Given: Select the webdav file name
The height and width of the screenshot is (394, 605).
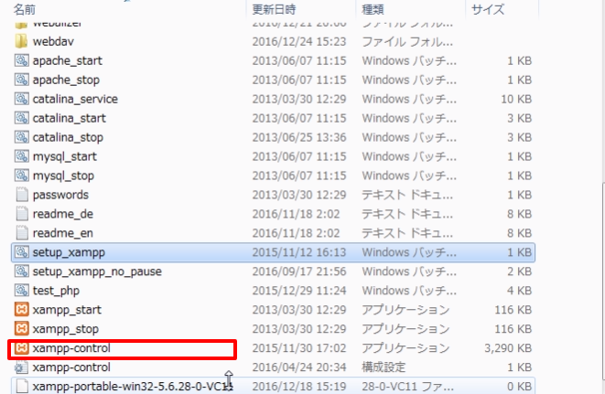Looking at the screenshot, I should click(53, 41).
